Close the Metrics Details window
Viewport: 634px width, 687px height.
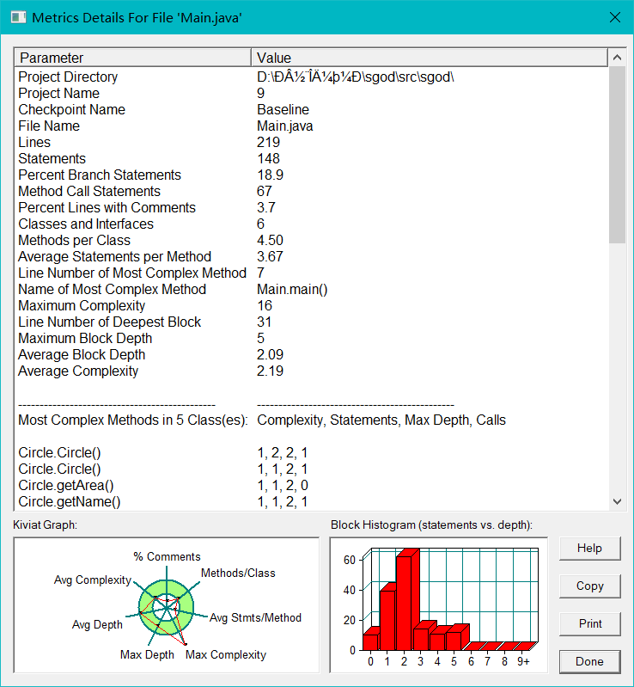[x=615, y=17]
